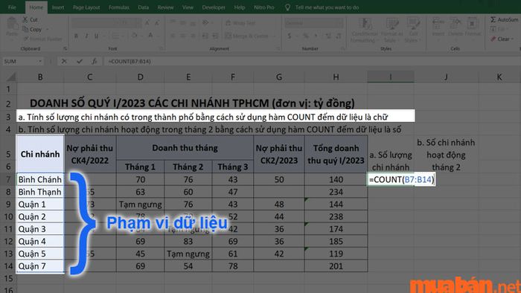Screen dimensions: 521x293
Task: Click the Copy icon in Clipboard
Action: (25, 29)
